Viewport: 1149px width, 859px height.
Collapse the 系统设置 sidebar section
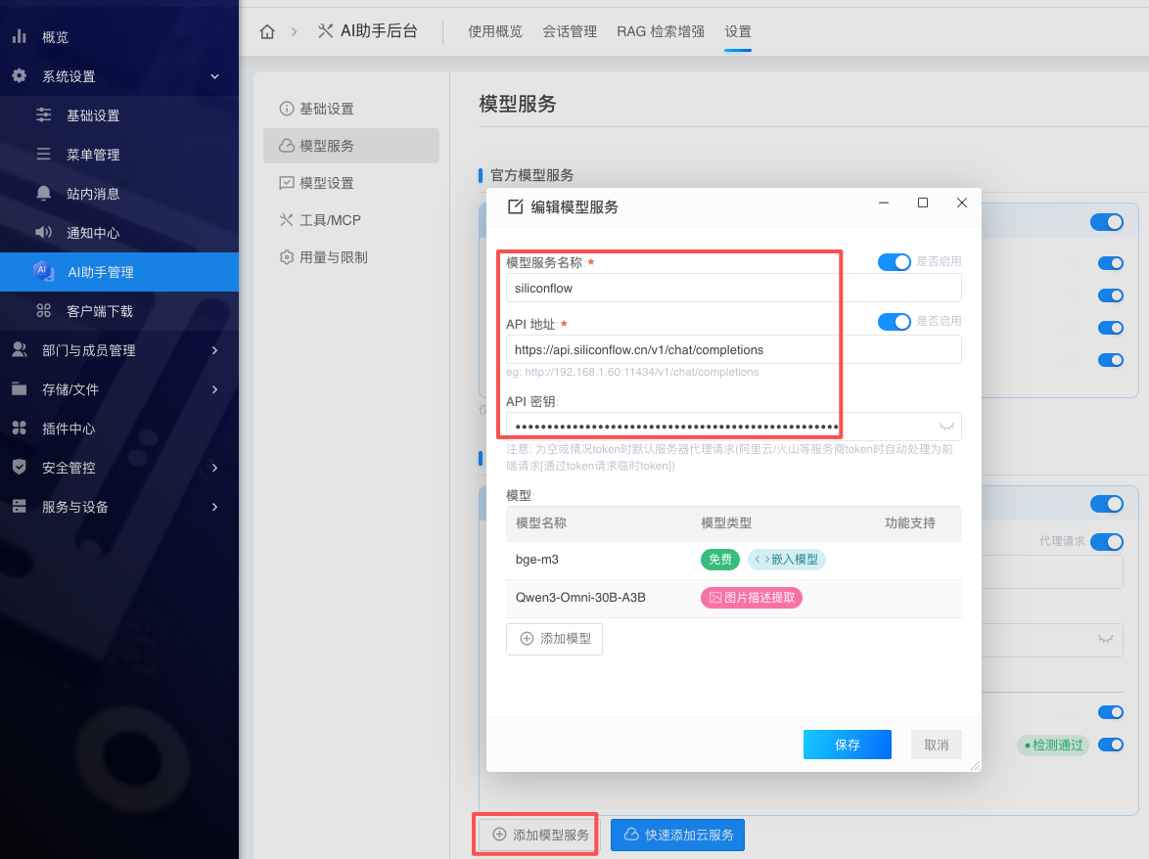[214, 76]
